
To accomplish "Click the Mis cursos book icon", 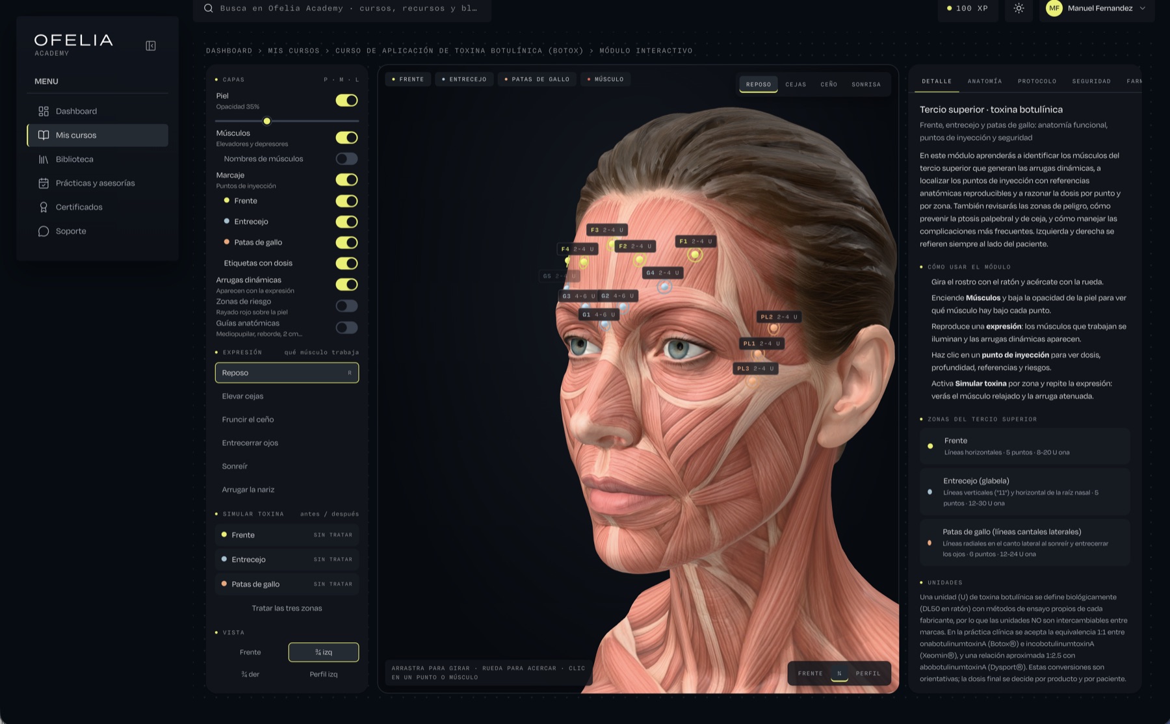I will tap(44, 135).
